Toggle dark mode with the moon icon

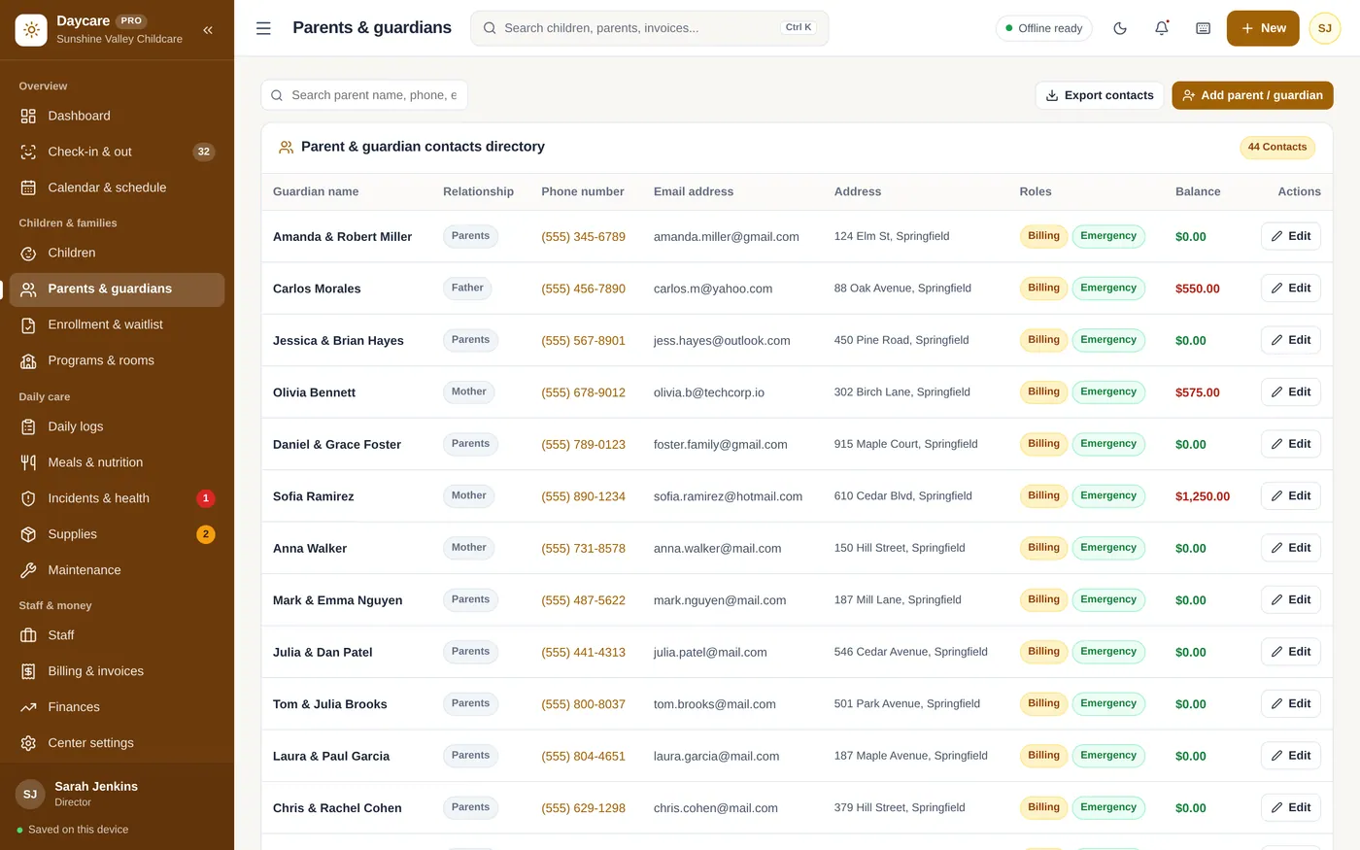[1120, 28]
